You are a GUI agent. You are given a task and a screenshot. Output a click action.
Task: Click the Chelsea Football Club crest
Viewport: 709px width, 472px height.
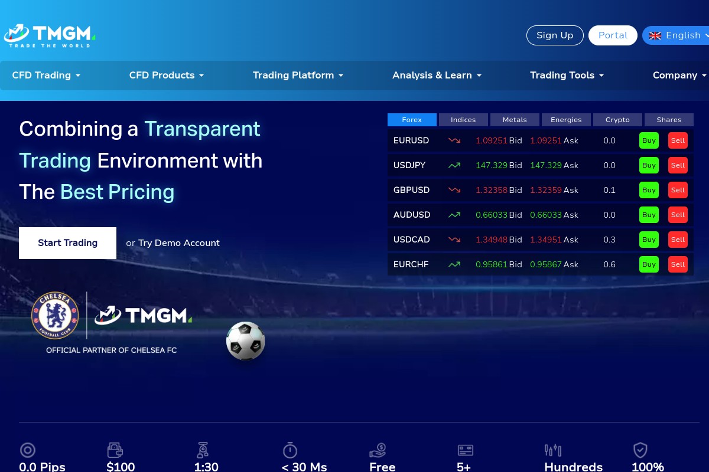55,316
